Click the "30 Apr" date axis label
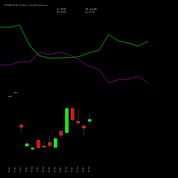 coord(89,169)
